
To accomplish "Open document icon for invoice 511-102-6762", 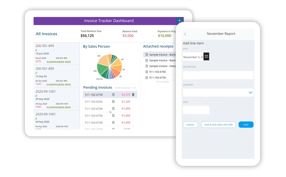I will [x=113, y=102].
